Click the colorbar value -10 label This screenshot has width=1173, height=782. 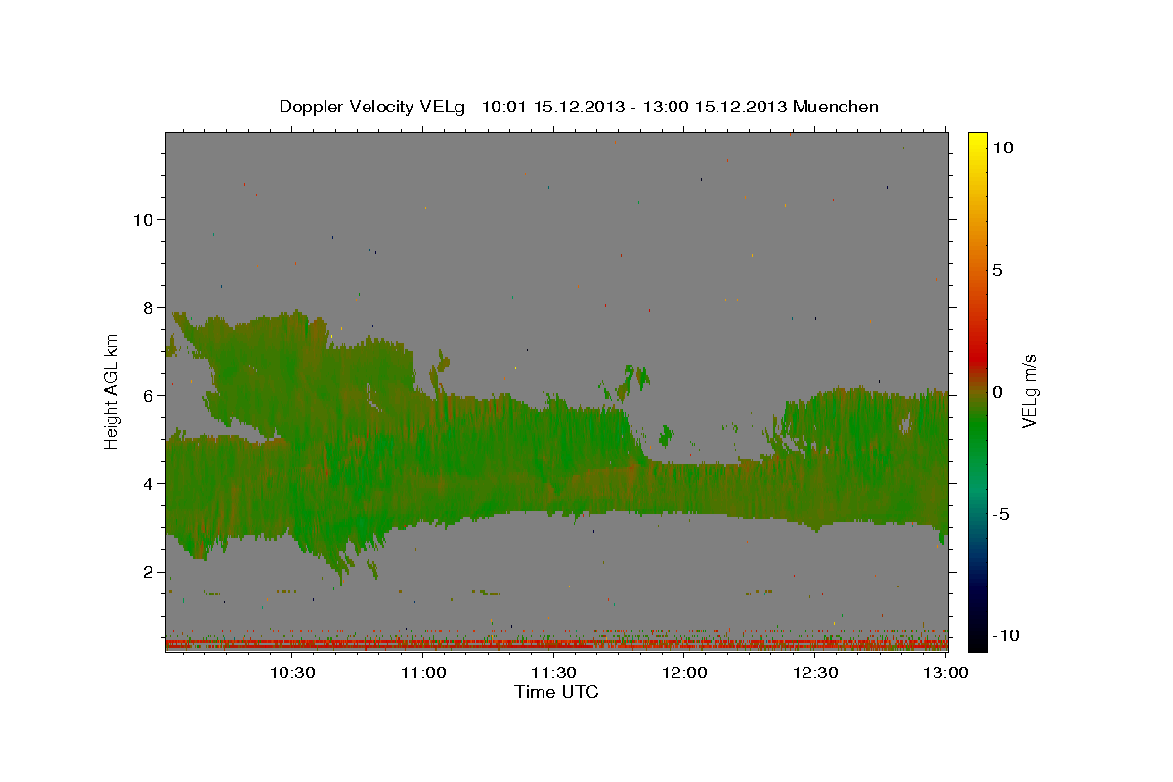pos(1004,635)
